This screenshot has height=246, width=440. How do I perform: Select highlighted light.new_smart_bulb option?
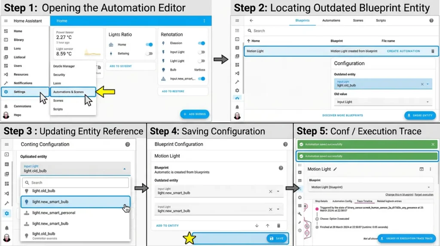[x=76, y=202]
